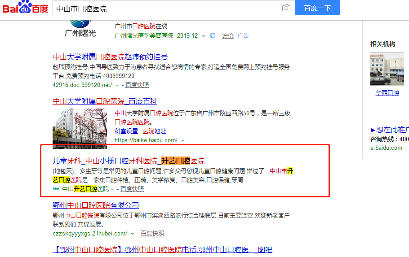Click the 想在此推广 promotion link
The width and height of the screenshot is (409, 257).
(390, 130)
